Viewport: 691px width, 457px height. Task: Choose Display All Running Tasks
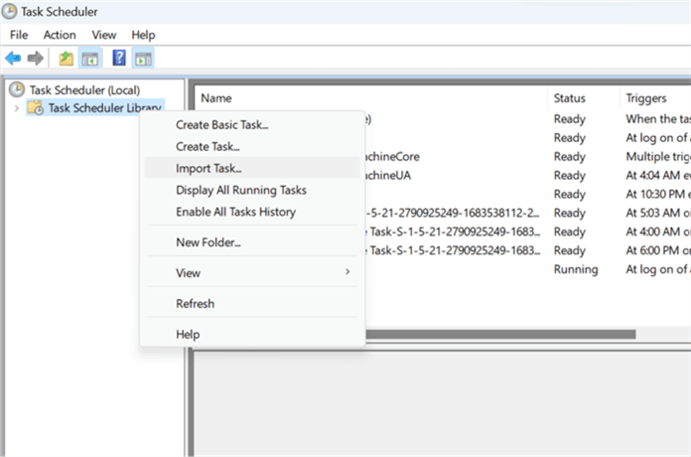click(x=240, y=190)
